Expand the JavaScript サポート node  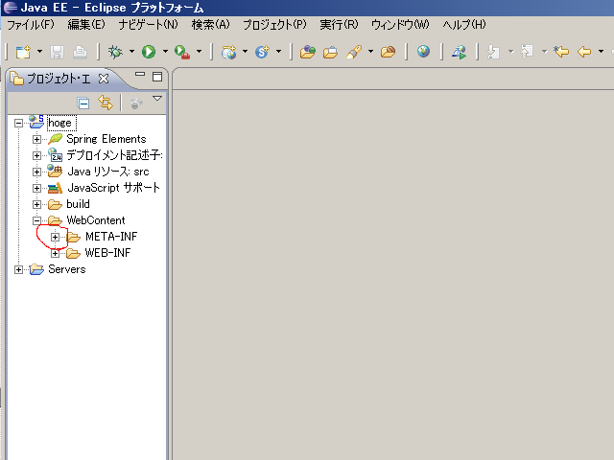pyautogui.click(x=36, y=188)
